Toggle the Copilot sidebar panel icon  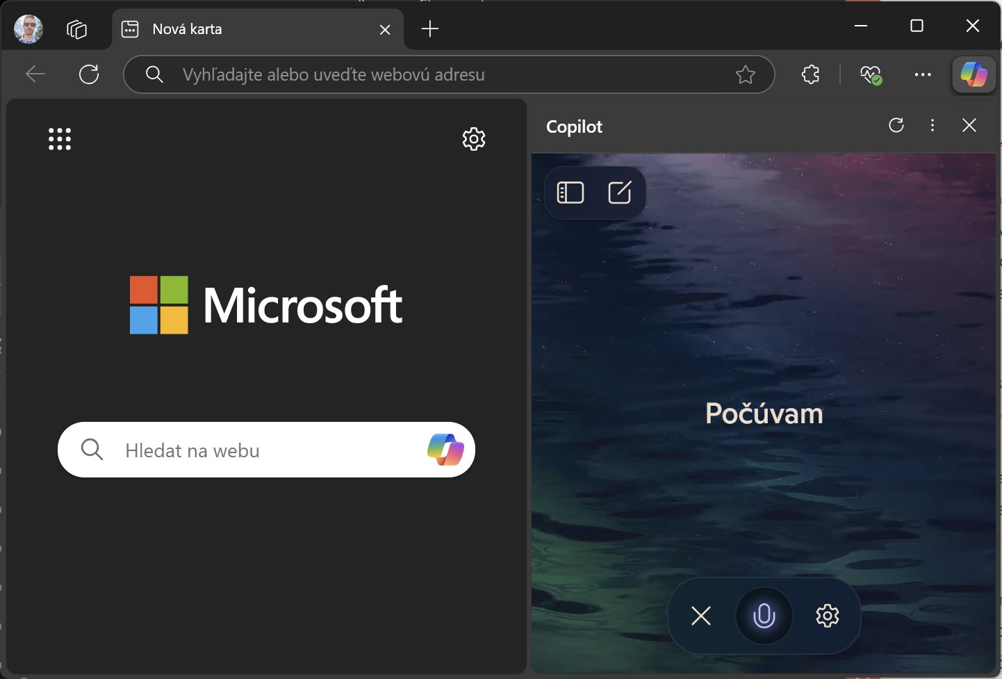tap(570, 193)
